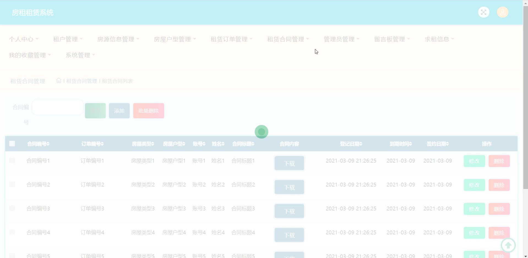Click the scrollbar down arrow
528x258 pixels.
(x=526, y=256)
